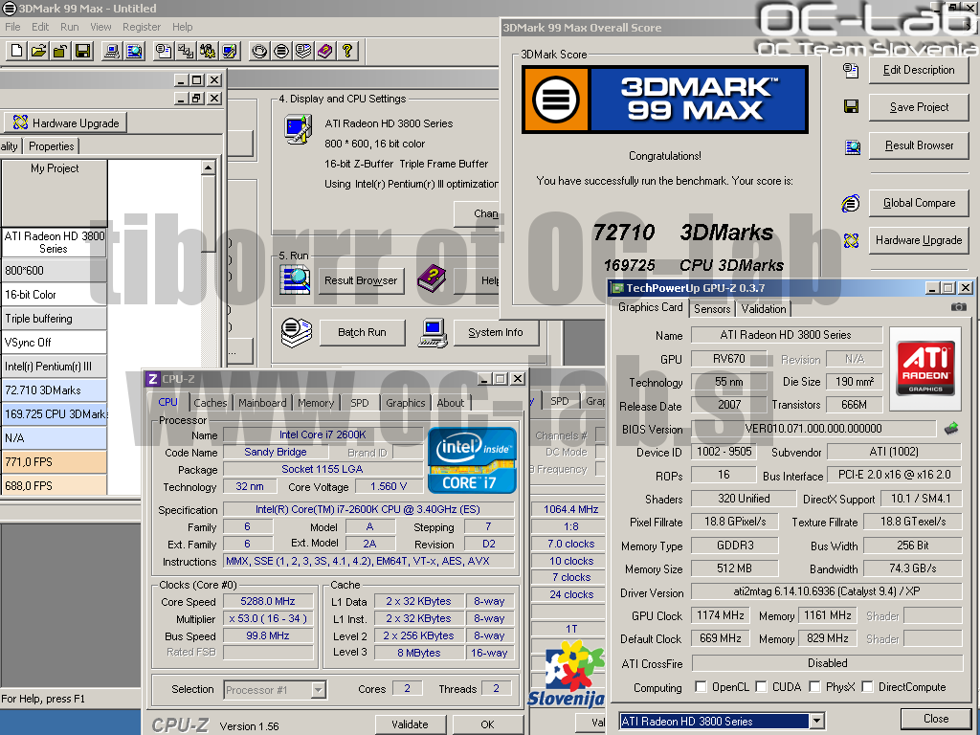Click the Run benchmark toolbar icon
The width and height of the screenshot is (980, 735).
(x=281, y=51)
